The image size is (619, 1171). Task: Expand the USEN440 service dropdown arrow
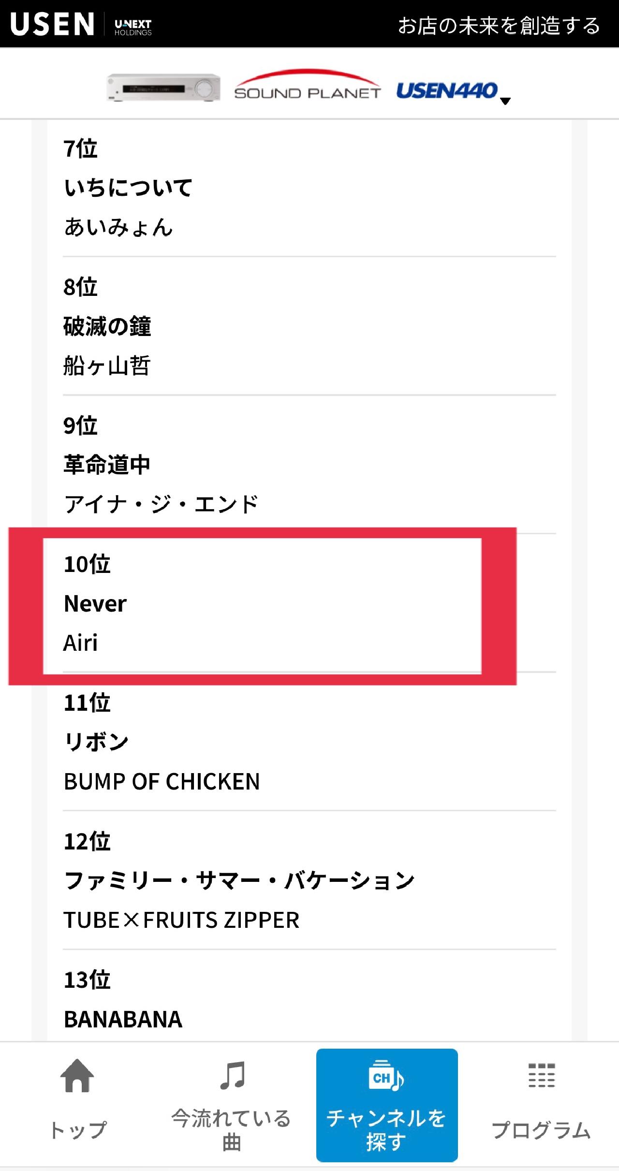505,101
